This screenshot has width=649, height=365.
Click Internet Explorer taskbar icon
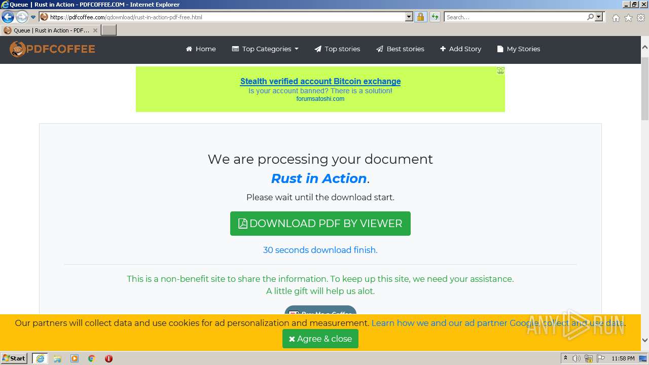[x=40, y=358]
